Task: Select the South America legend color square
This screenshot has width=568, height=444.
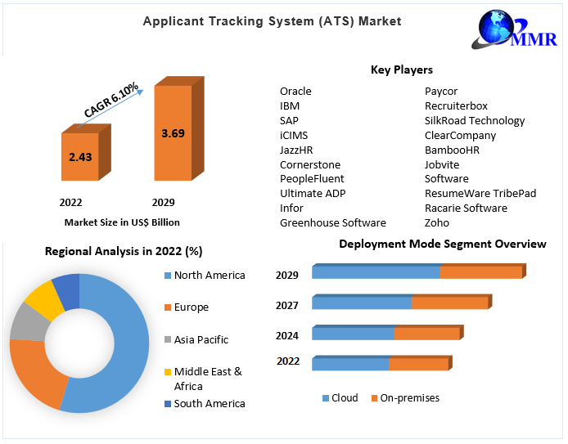Action: point(168,404)
